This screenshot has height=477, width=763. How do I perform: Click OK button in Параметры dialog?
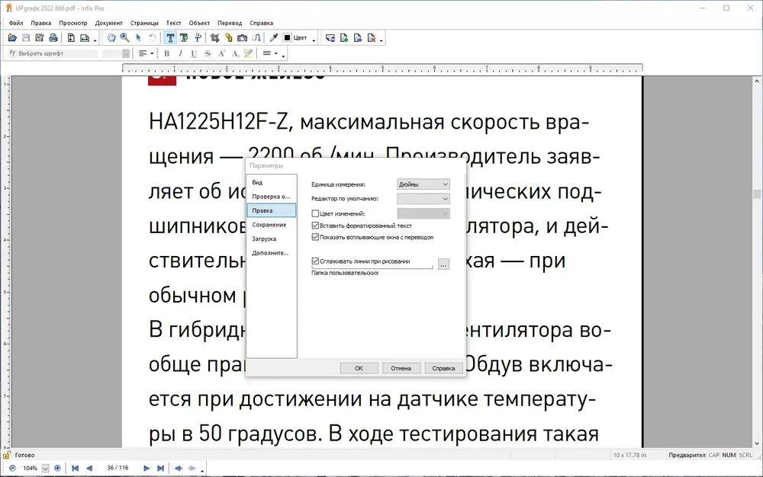point(359,368)
